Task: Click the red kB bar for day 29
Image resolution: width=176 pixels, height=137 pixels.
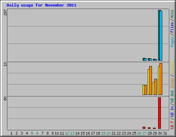Action: coord(154,128)
